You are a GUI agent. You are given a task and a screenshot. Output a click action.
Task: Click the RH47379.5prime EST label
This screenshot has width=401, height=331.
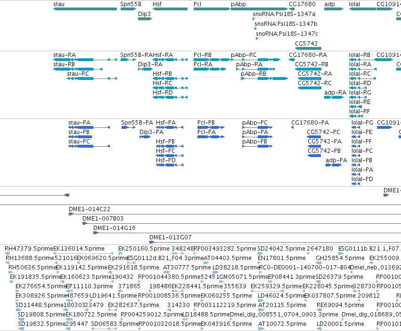click(29, 249)
